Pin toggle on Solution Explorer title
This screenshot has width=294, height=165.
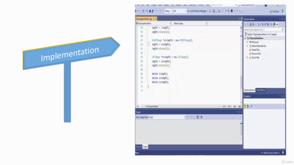[x=282, y=19]
